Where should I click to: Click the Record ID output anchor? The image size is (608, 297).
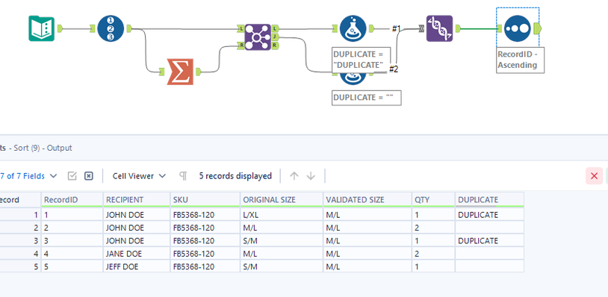coord(129,28)
